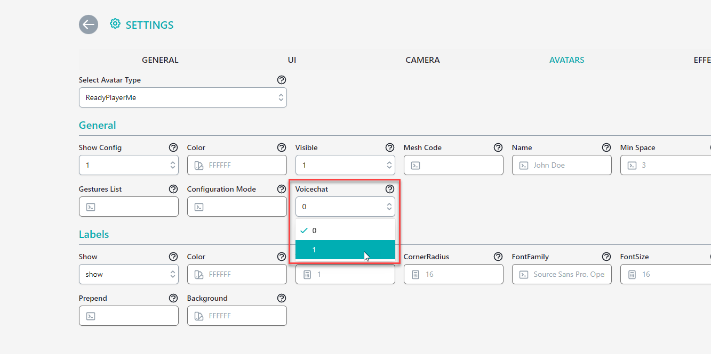
Task: Open the Labels Show dropdown
Action: click(x=129, y=274)
